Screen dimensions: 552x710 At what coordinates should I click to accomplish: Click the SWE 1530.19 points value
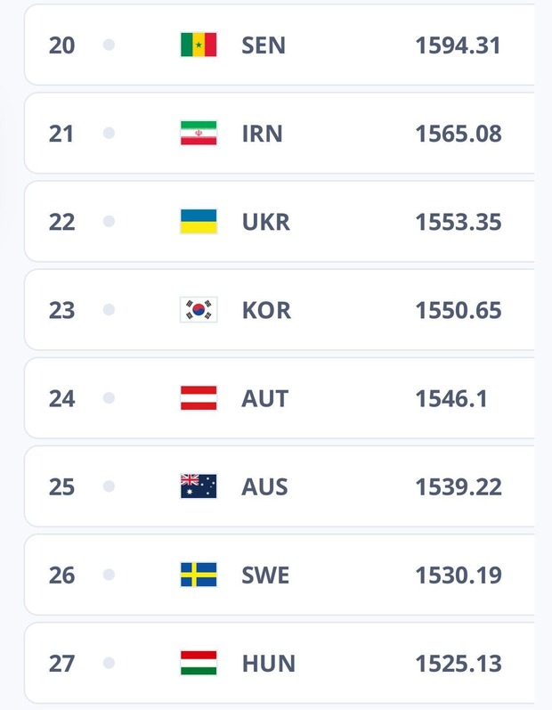459,575
